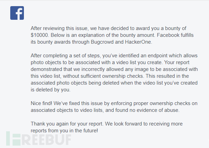This screenshot has width=209, height=148.
Task: Click the 'Nice find!' text
Action: pos(41,103)
